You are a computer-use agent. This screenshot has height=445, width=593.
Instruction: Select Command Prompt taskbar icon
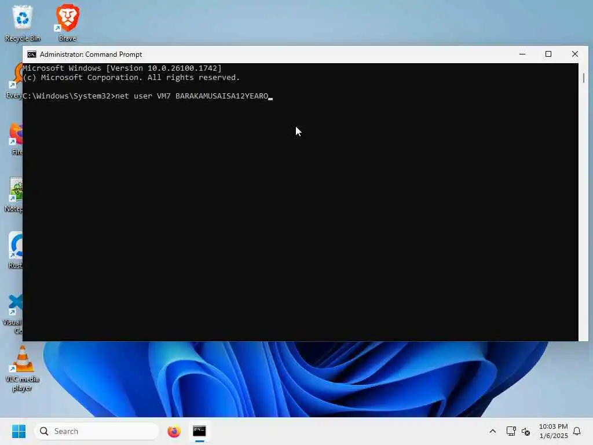tap(199, 431)
